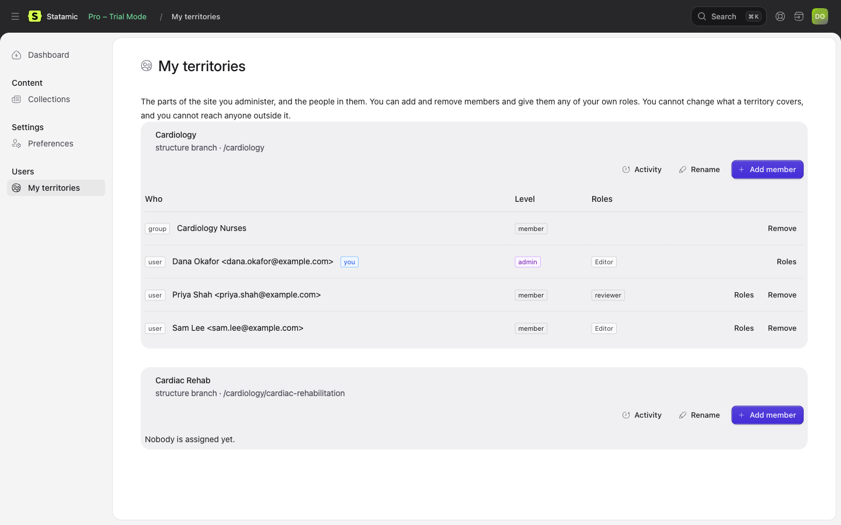Click the page title territories icon
This screenshot has width=841, height=525.
click(147, 66)
